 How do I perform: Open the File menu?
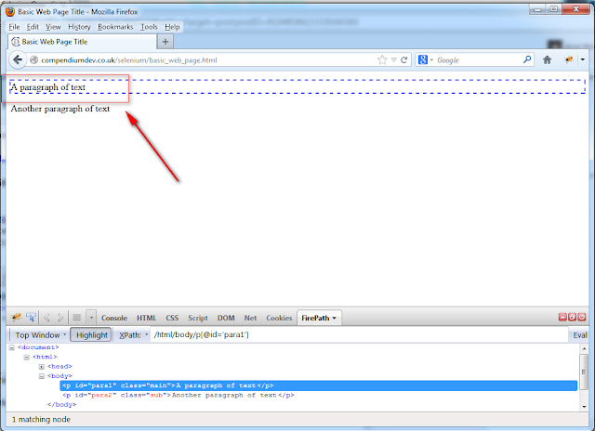14,27
